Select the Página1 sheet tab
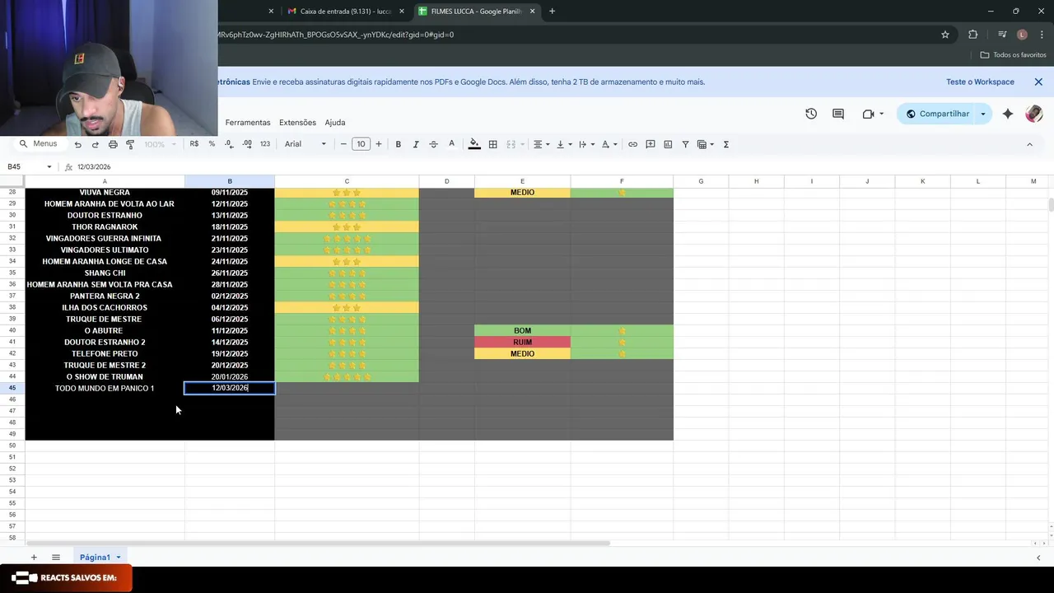 coord(100,558)
